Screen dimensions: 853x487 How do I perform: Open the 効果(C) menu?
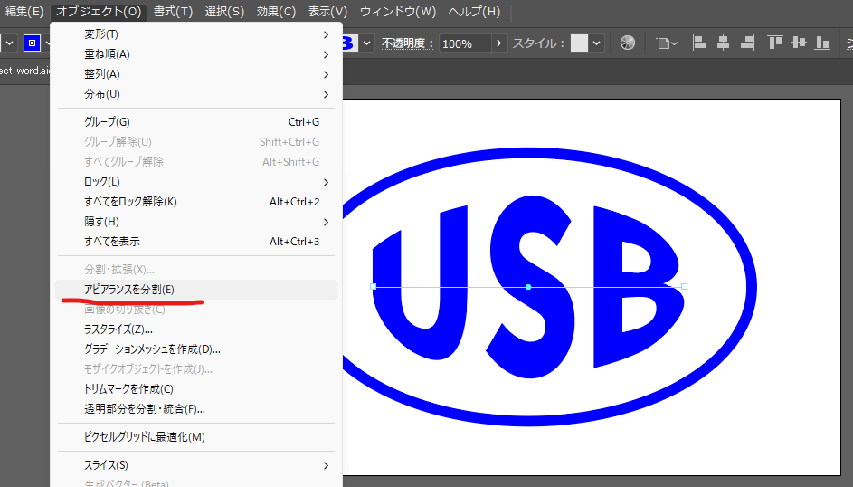coord(276,12)
